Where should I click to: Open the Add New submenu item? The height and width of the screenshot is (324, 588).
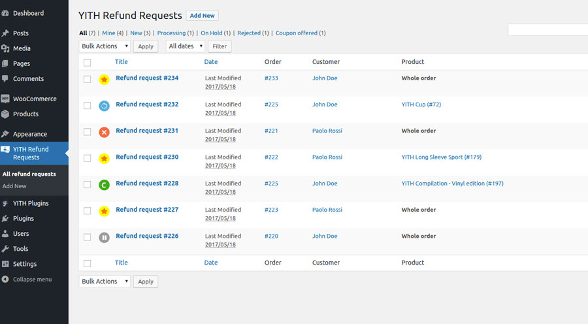coord(14,186)
